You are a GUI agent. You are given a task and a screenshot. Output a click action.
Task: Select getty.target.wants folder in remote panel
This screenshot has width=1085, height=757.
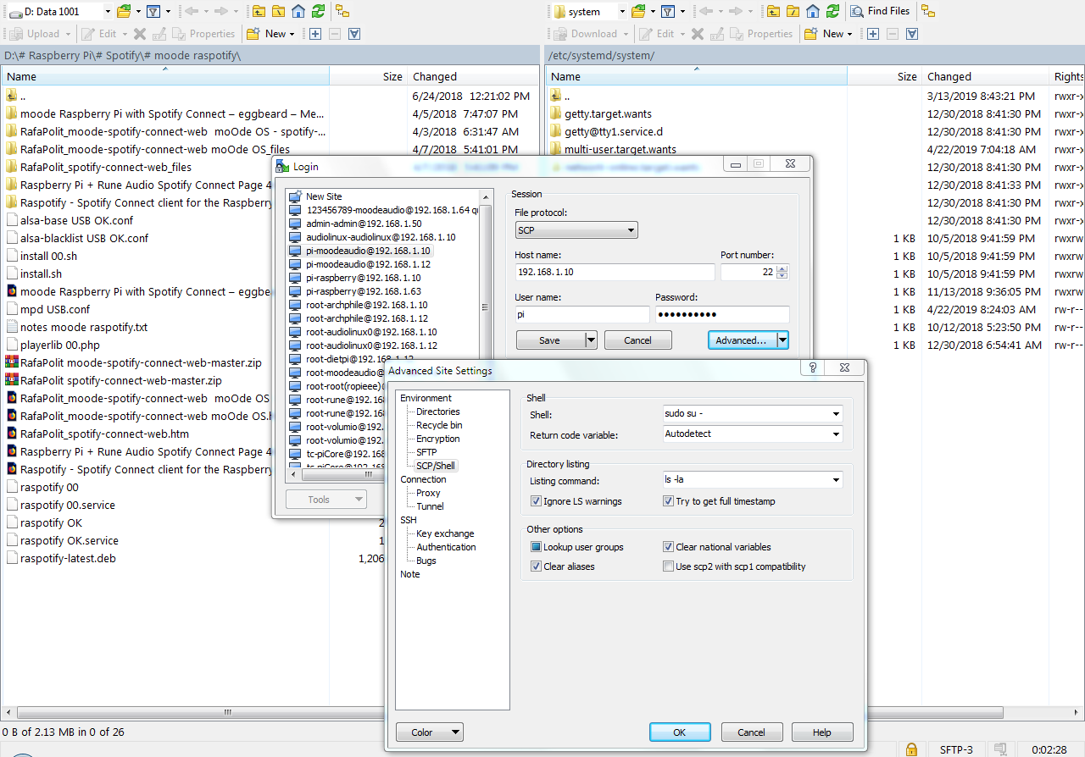[608, 113]
